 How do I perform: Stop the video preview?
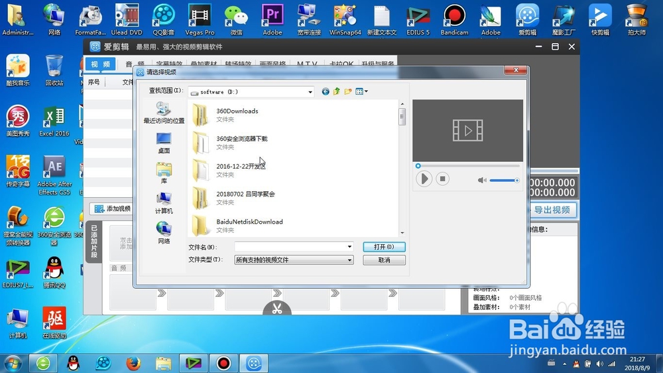coord(443,179)
